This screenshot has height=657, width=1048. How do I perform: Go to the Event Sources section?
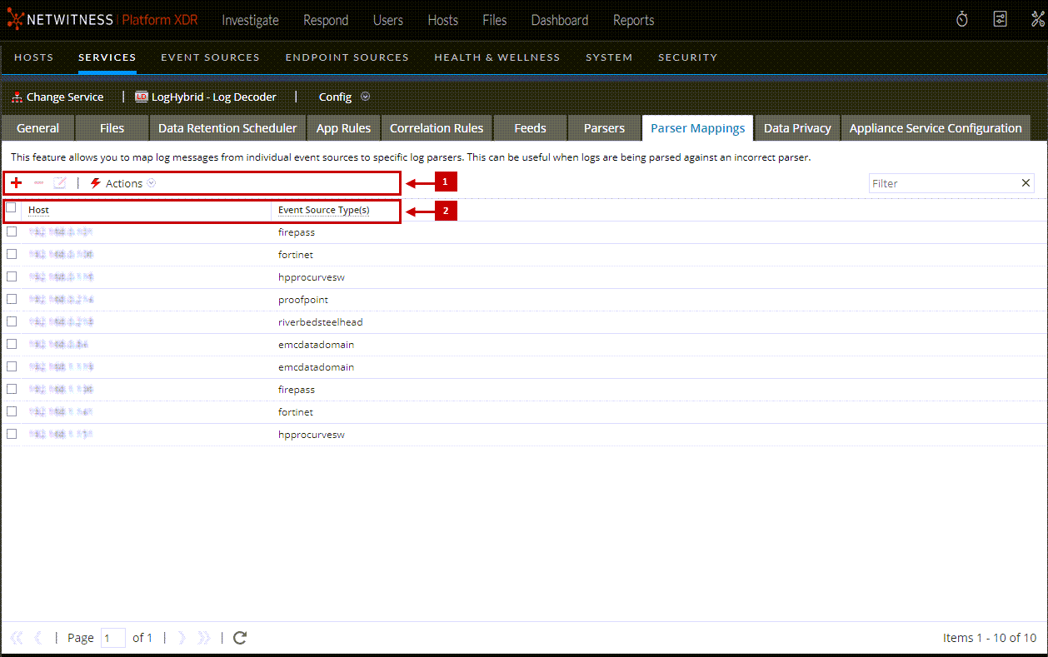(x=210, y=57)
